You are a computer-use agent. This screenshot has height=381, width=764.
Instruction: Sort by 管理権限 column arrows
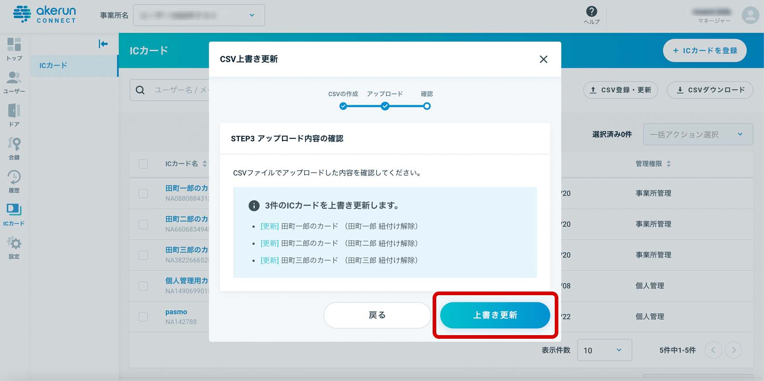(x=669, y=163)
